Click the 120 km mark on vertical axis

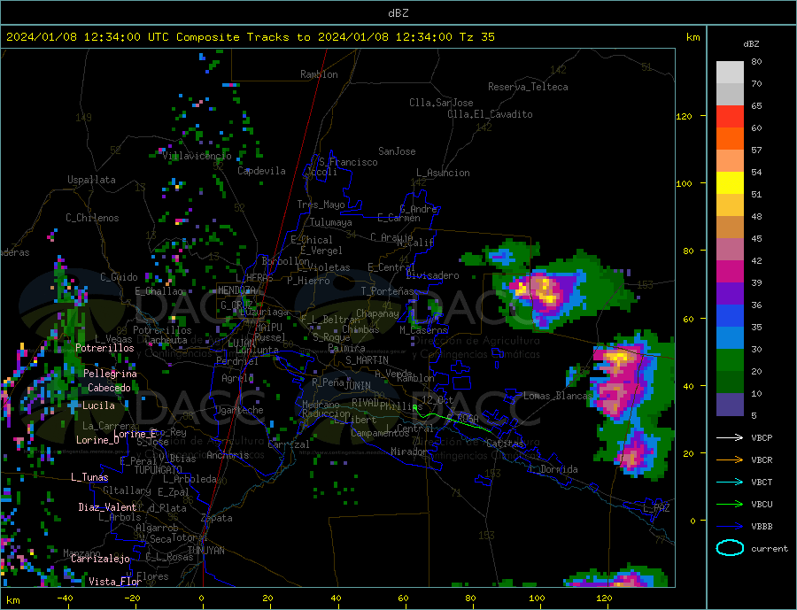click(685, 116)
